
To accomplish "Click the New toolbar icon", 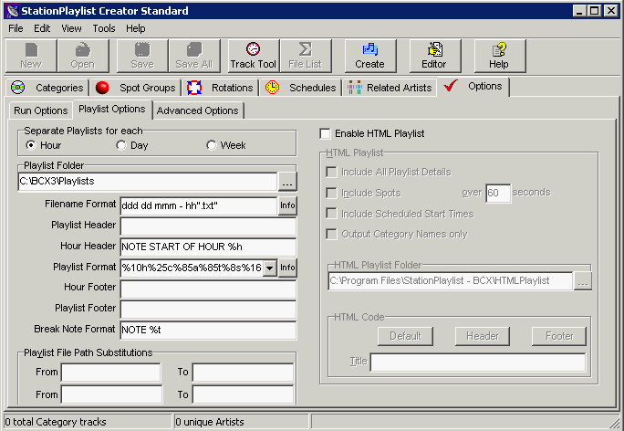I will pos(31,56).
